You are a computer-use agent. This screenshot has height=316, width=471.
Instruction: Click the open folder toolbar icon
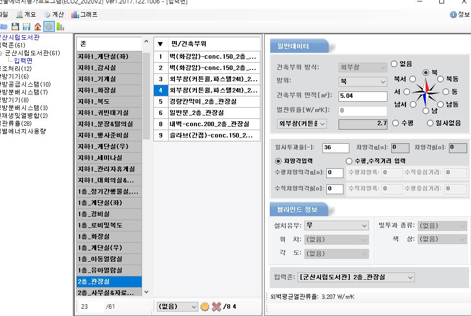(x=4, y=26)
